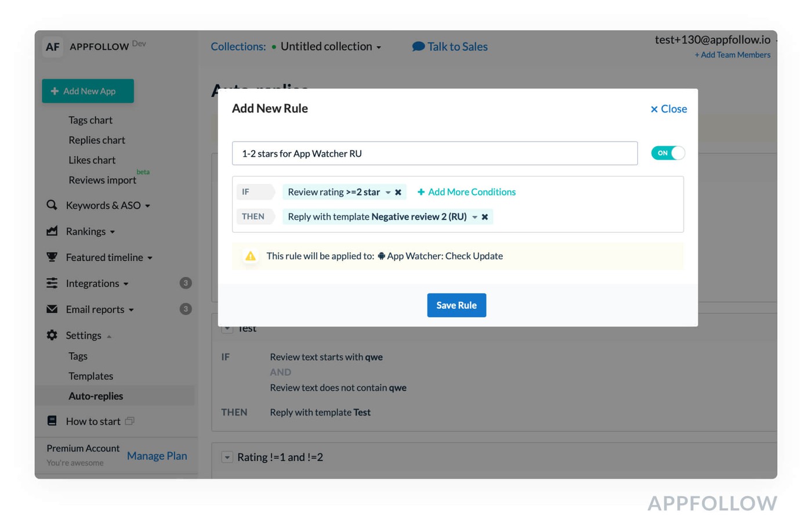Open the Review rating condition dropdown

[388, 192]
